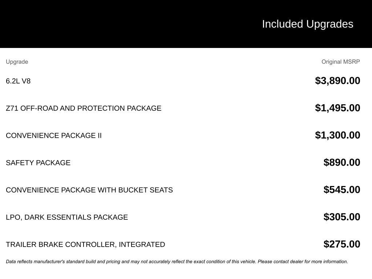
Task: Click the $1,495.00 price value
Action: pos(337,108)
